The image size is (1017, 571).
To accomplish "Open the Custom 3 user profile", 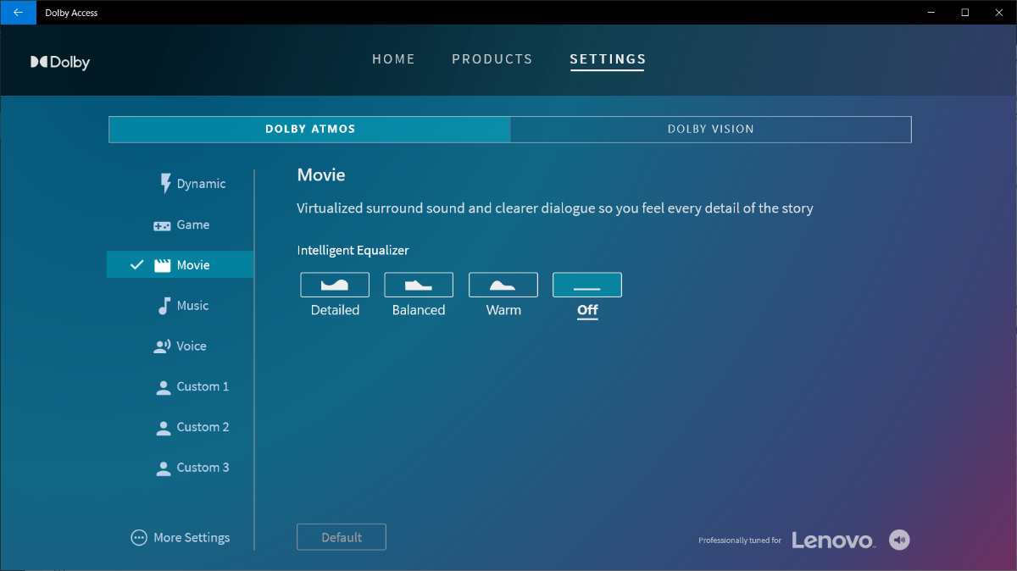I will point(164,468).
